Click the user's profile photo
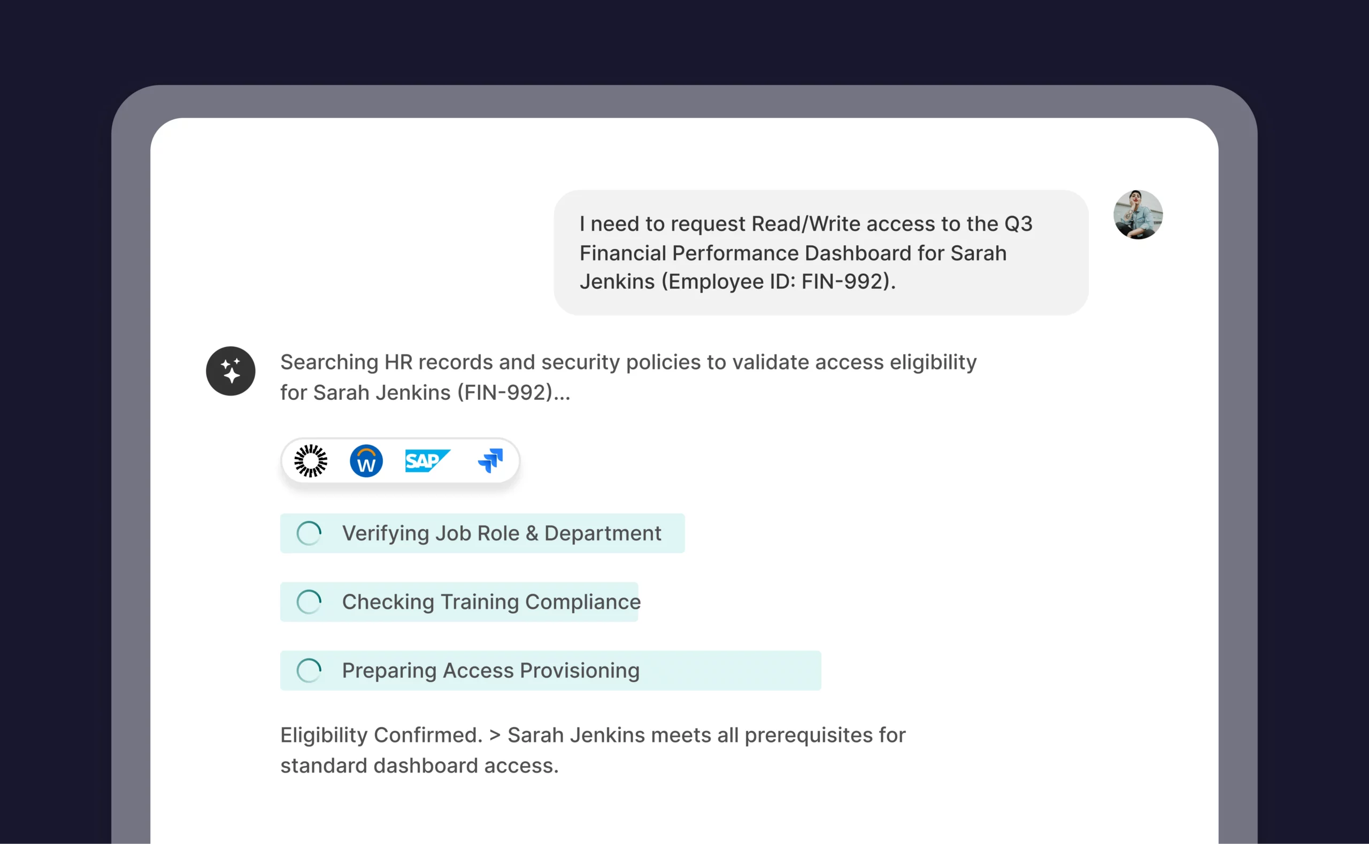 1138,214
